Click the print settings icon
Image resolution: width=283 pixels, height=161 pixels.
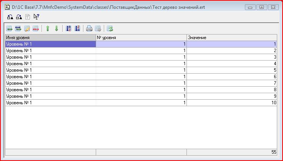point(98,28)
